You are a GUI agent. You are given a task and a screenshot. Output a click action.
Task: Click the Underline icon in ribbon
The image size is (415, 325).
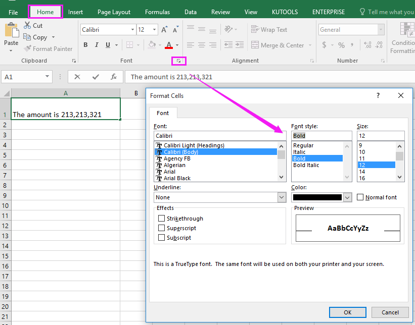pyautogui.click(x=108, y=45)
